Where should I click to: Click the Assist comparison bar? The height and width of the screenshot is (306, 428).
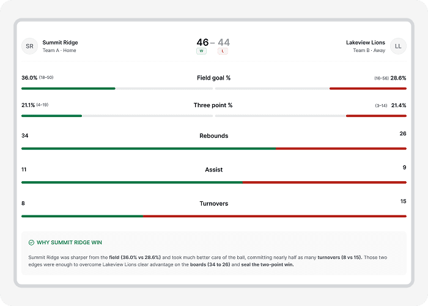(214, 182)
